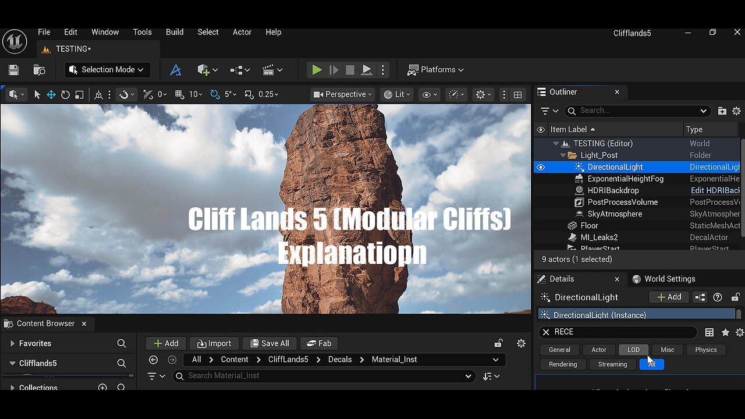Click the Save All button
This screenshot has width=745, height=419.
tap(270, 343)
